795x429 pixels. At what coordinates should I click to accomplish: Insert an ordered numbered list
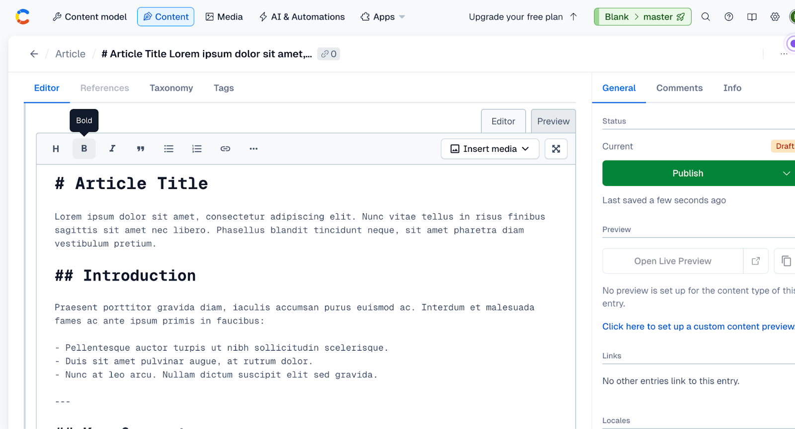[x=197, y=149]
